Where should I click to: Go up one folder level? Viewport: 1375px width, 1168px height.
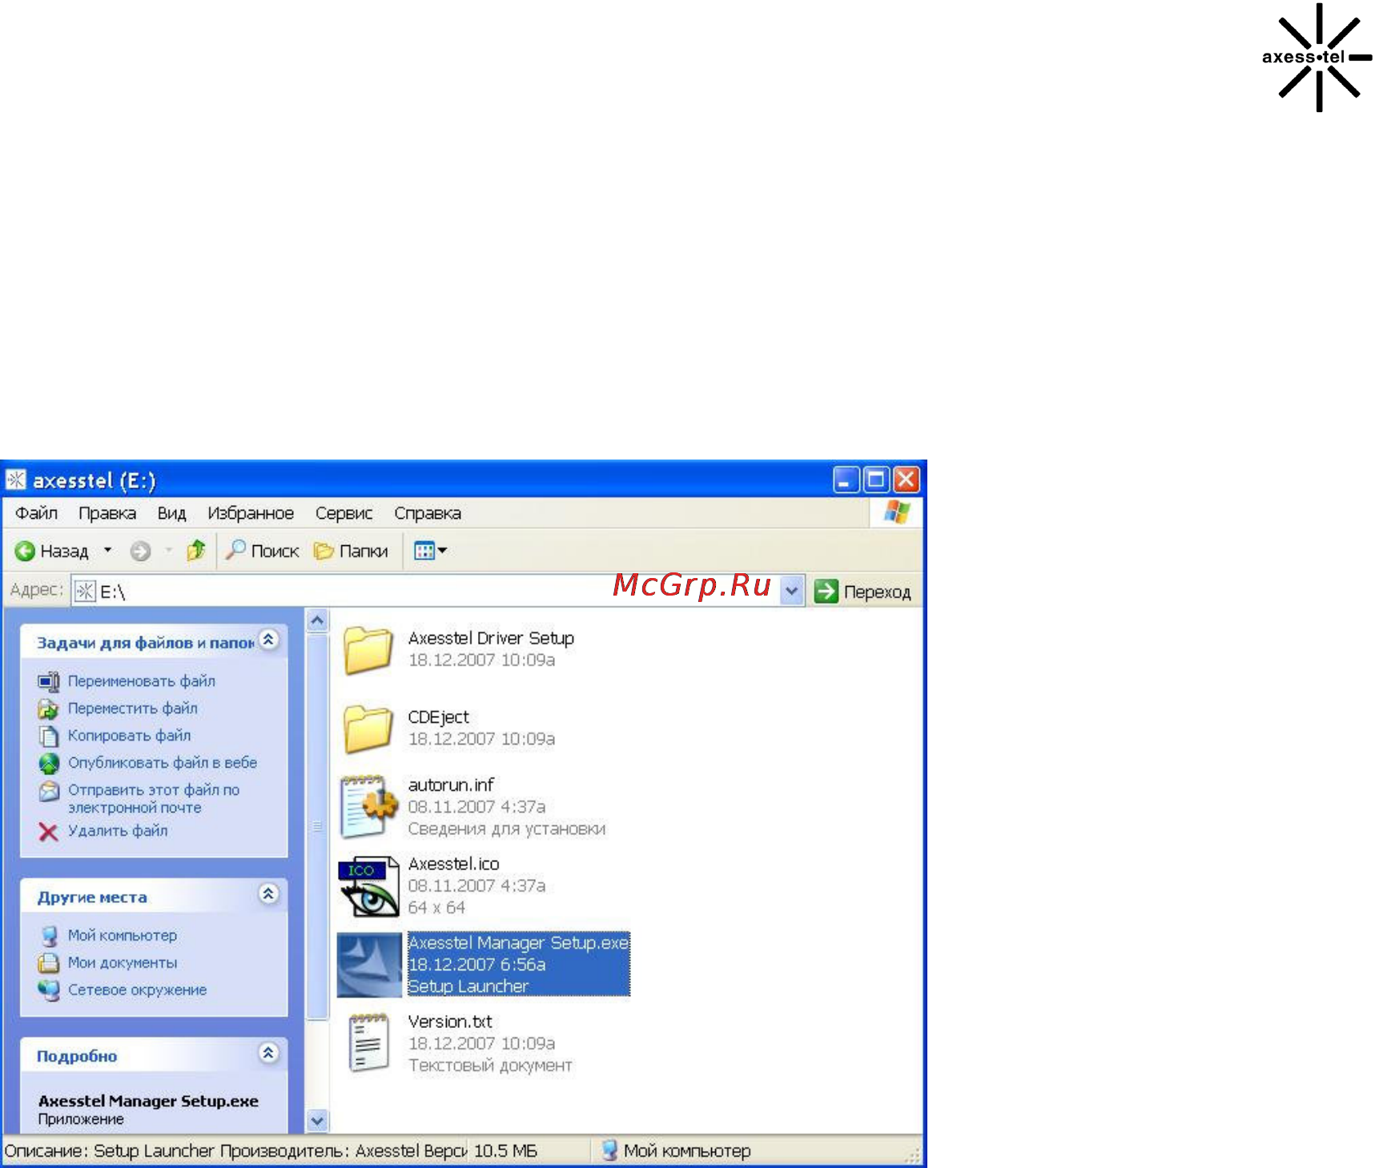[195, 550]
